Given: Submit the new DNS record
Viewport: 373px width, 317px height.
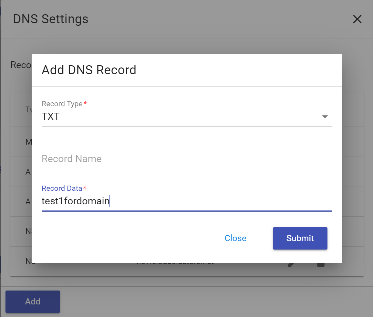Looking at the screenshot, I should [300, 238].
